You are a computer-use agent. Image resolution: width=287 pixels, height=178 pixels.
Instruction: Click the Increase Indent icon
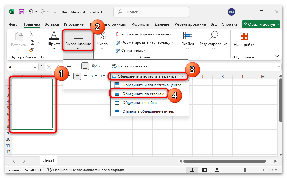[x=102, y=76]
